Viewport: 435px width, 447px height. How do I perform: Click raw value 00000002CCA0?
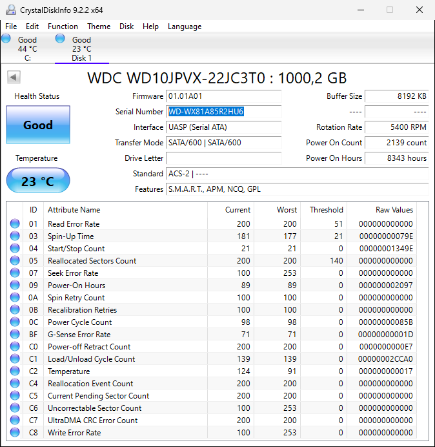point(385,359)
